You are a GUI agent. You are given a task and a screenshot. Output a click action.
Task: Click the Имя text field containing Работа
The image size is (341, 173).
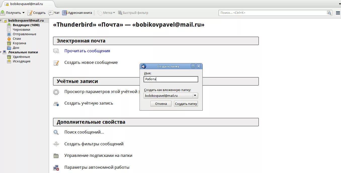point(171,79)
